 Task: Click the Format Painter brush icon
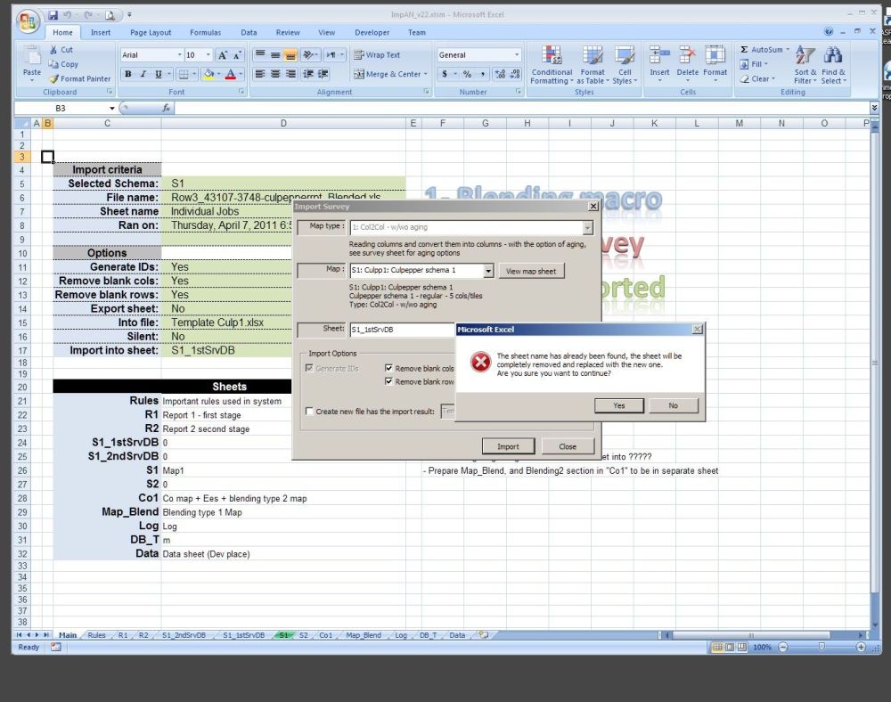coord(54,78)
